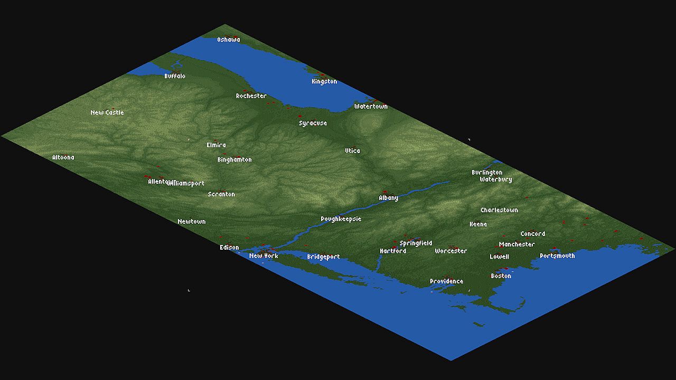
Task: Select the Hartford label
Action: (x=393, y=251)
